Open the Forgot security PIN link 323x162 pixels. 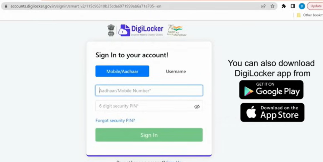coord(115,120)
